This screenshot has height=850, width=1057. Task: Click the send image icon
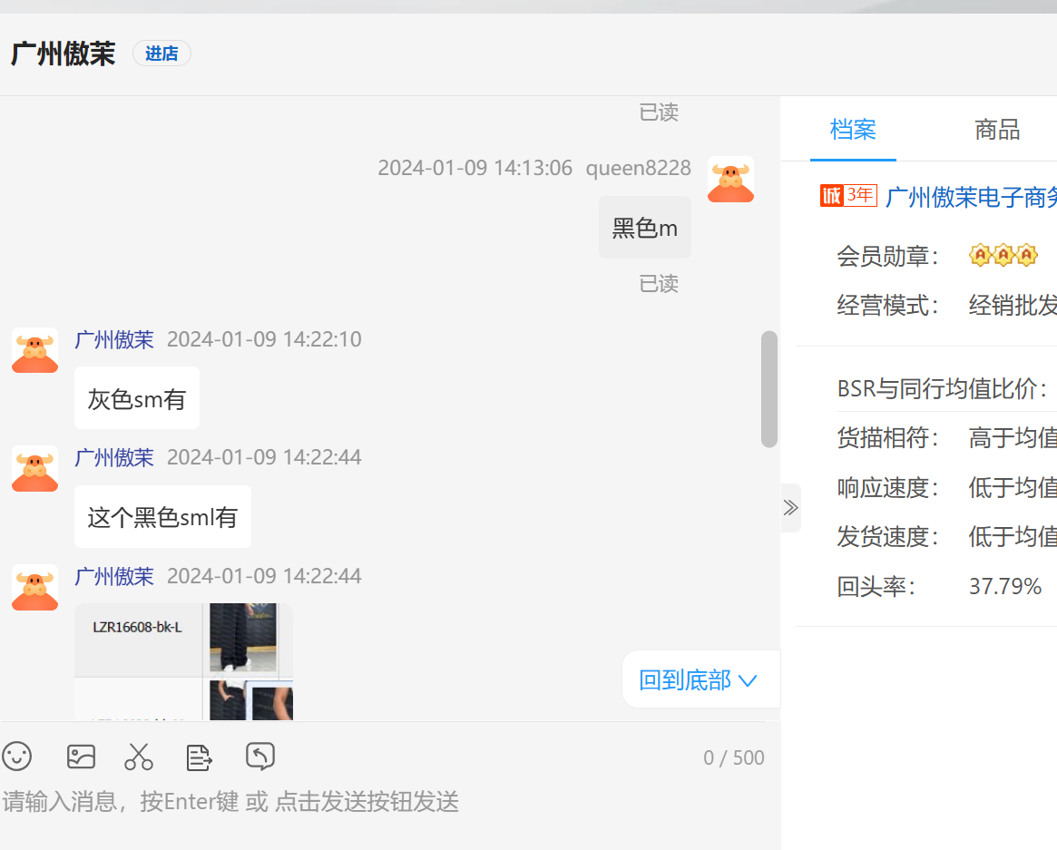tap(81, 757)
